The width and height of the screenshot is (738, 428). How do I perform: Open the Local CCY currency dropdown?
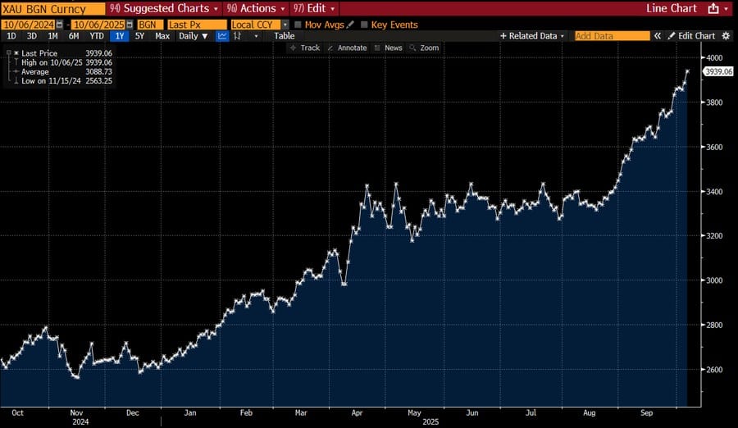coord(285,25)
